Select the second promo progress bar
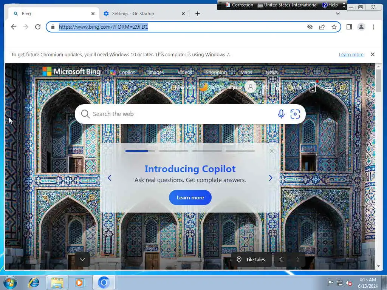 point(173,151)
